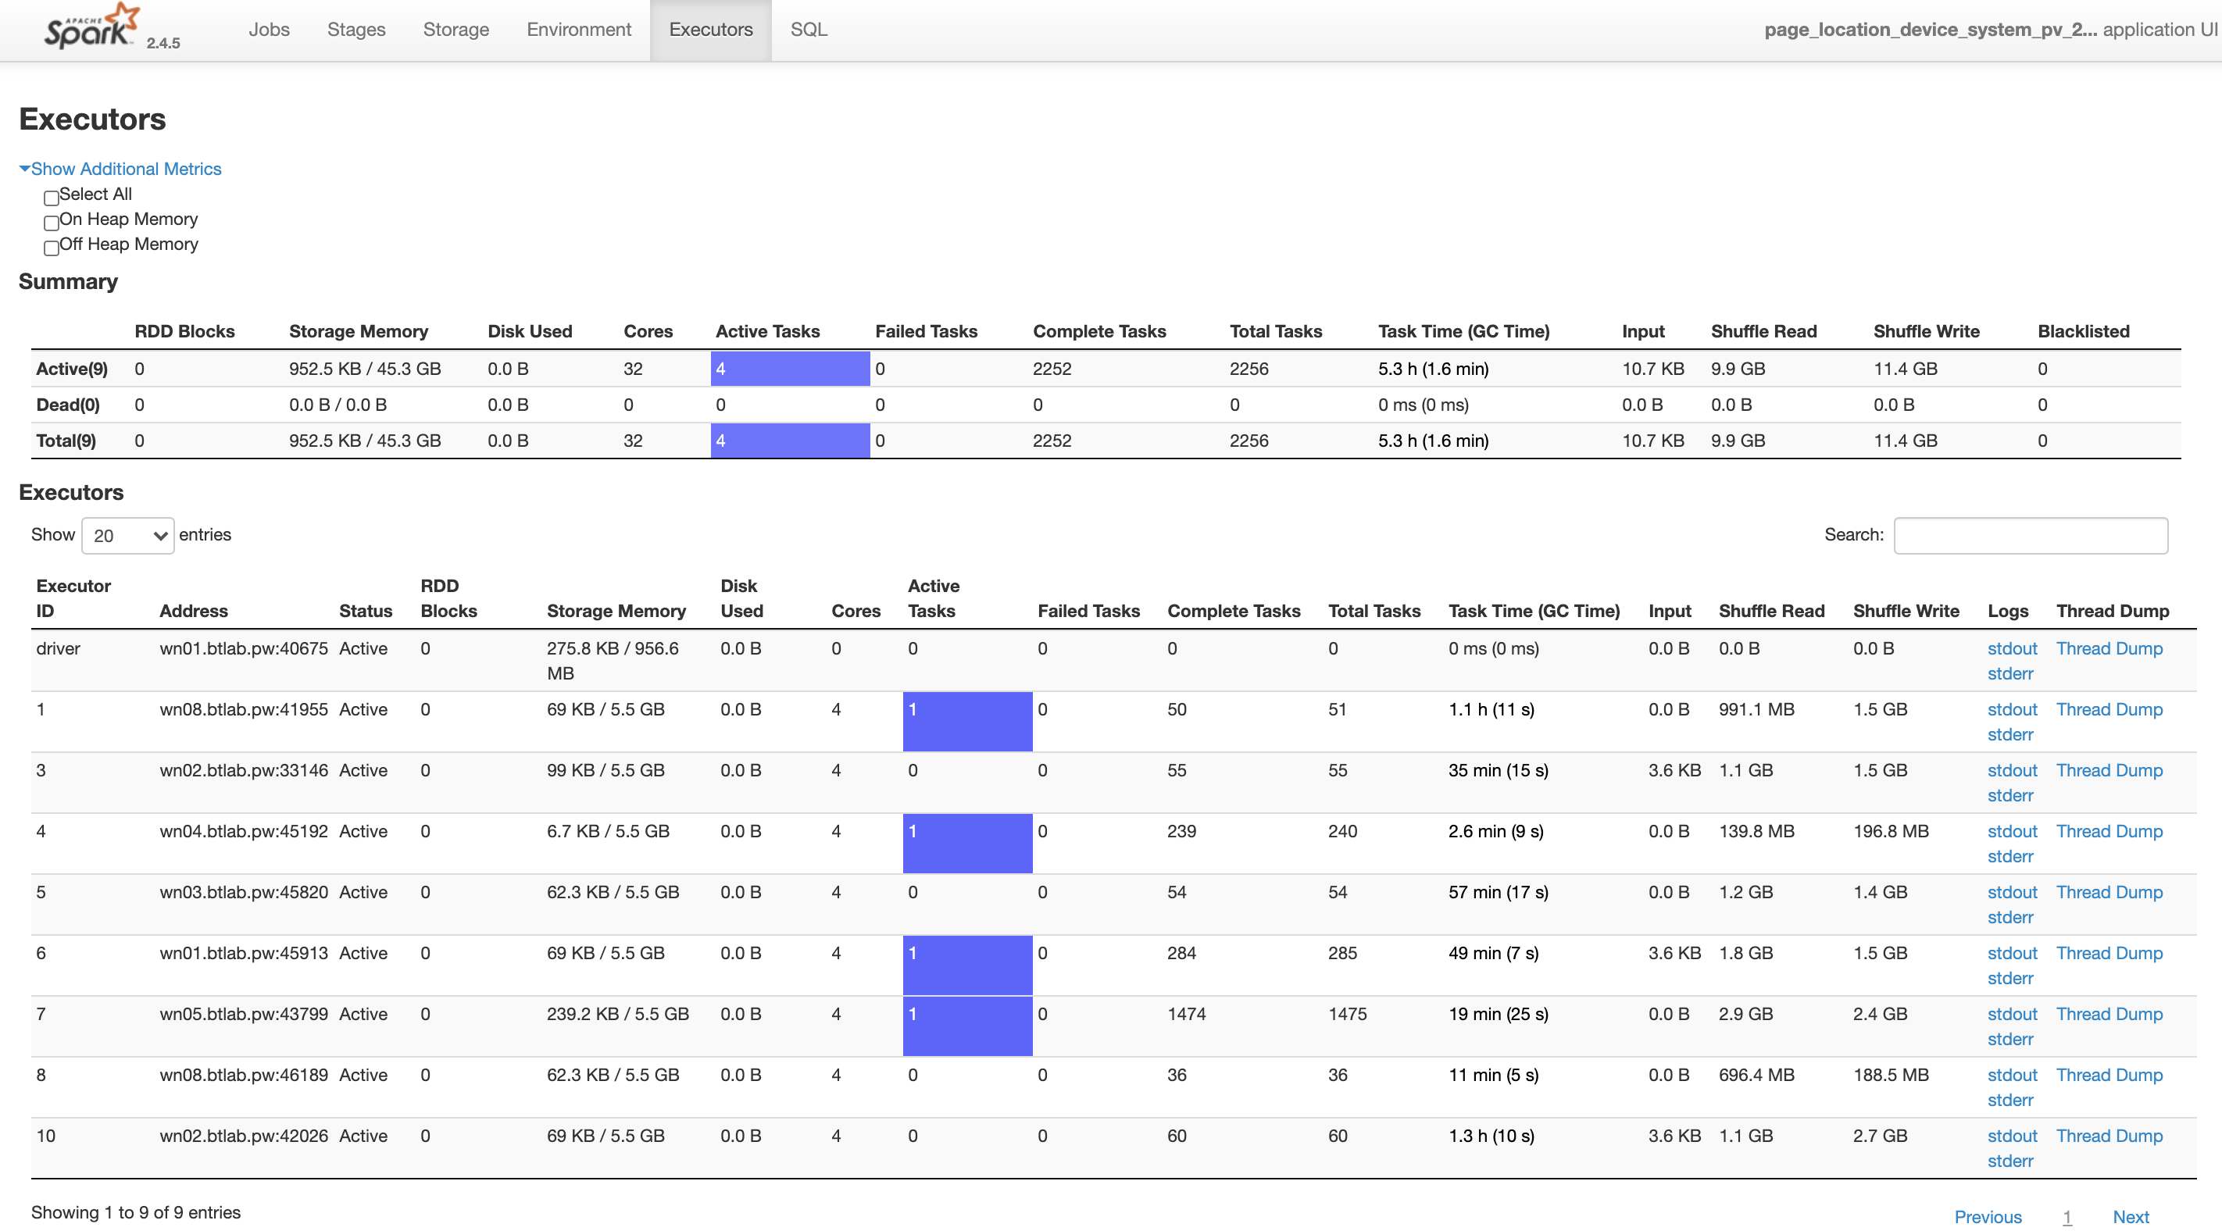Open stderr log for executor 7
Viewport: 2222px width, 1231px height.
coord(2009,1040)
